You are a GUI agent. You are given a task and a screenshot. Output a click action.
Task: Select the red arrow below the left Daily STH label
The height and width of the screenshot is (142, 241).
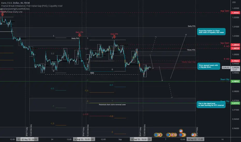79,35
